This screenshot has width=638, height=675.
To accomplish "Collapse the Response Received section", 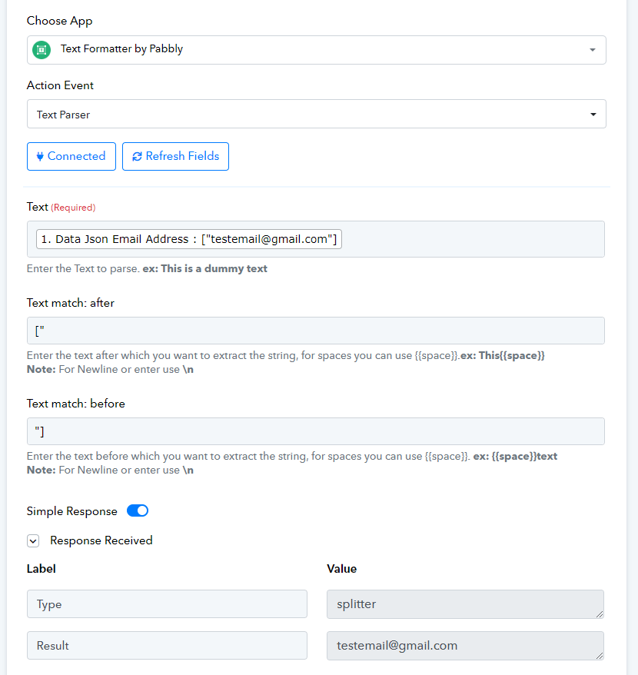I will [x=33, y=540].
